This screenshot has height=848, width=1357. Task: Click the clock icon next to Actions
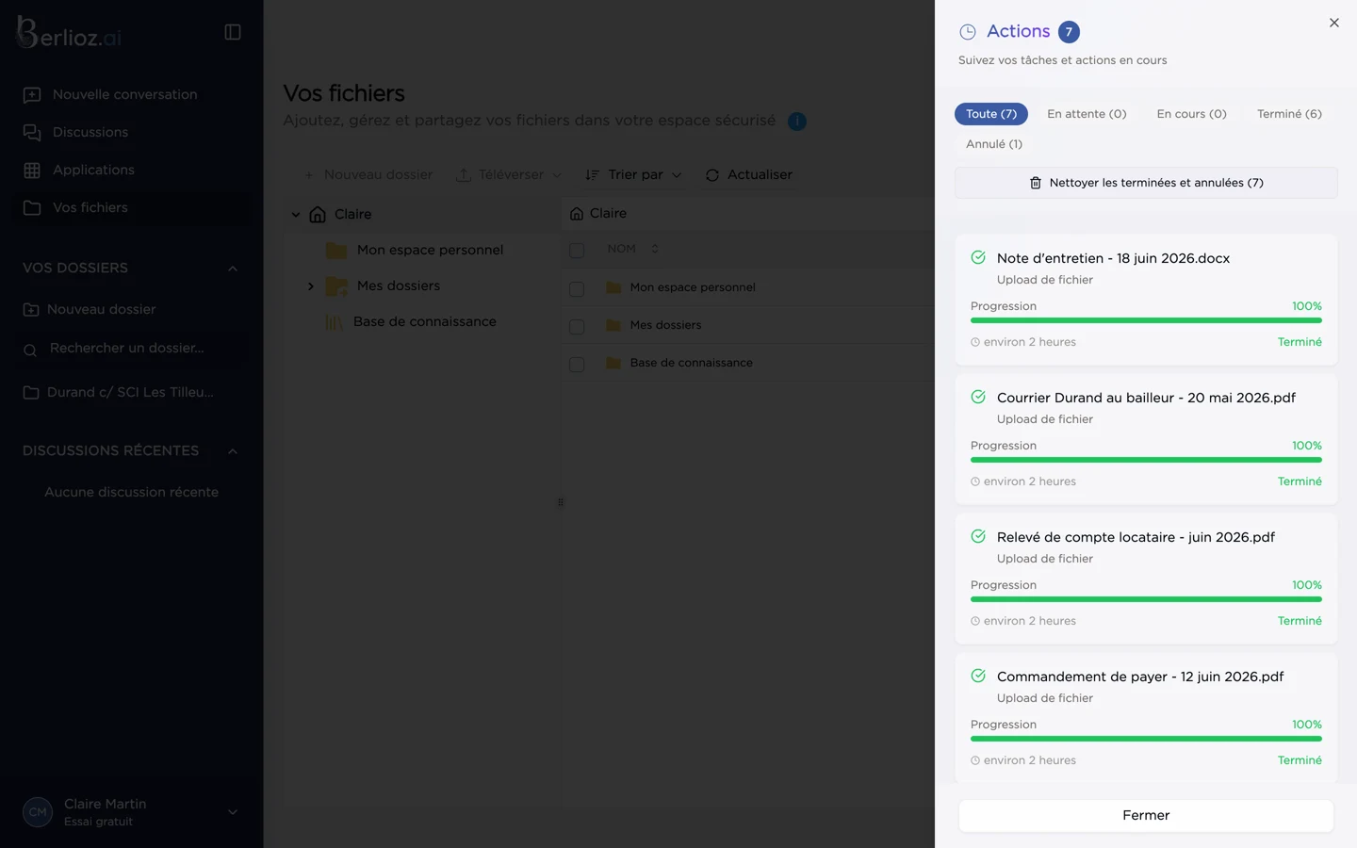click(968, 32)
